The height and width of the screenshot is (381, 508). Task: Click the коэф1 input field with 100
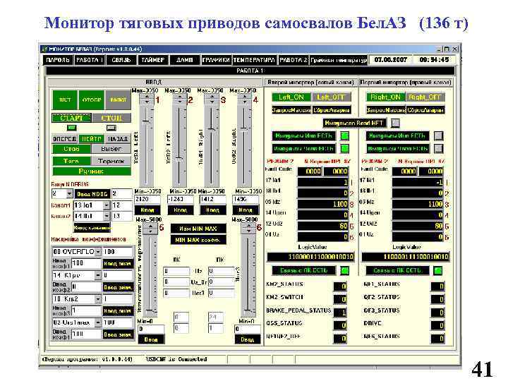pos(86,263)
